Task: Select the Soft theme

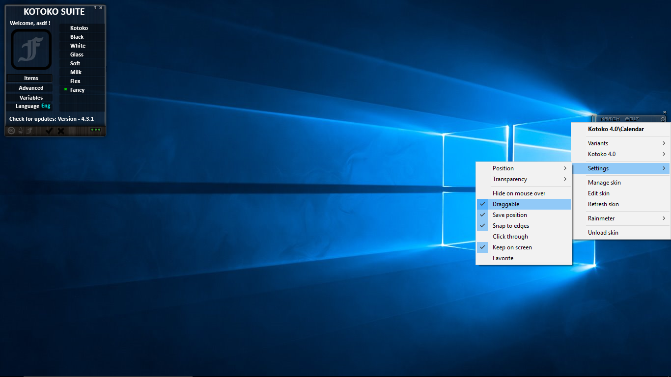Action: point(82,63)
